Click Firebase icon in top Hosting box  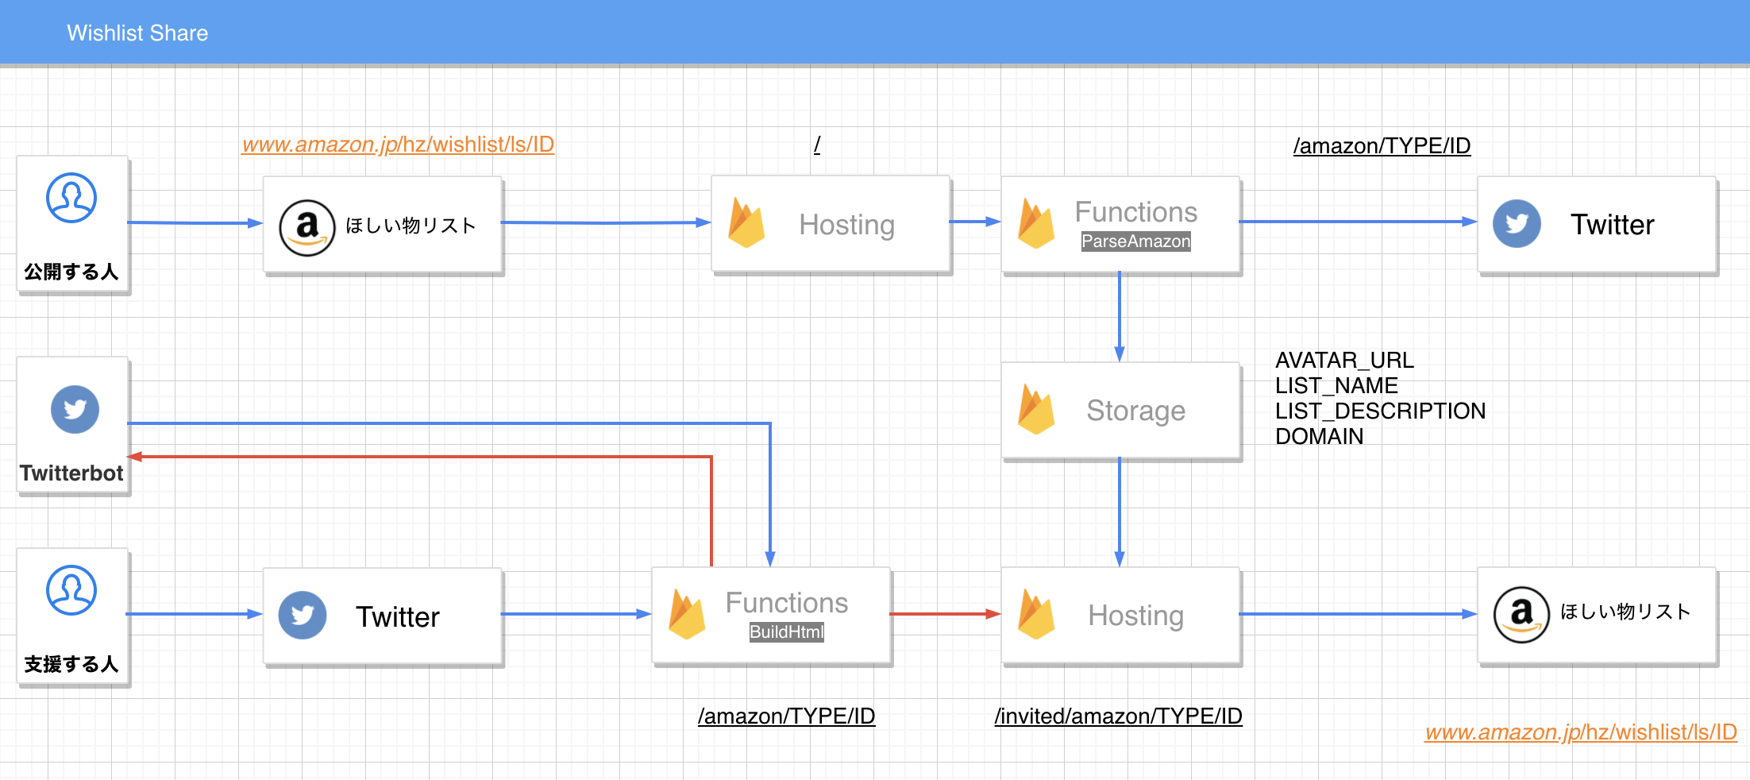point(746,222)
